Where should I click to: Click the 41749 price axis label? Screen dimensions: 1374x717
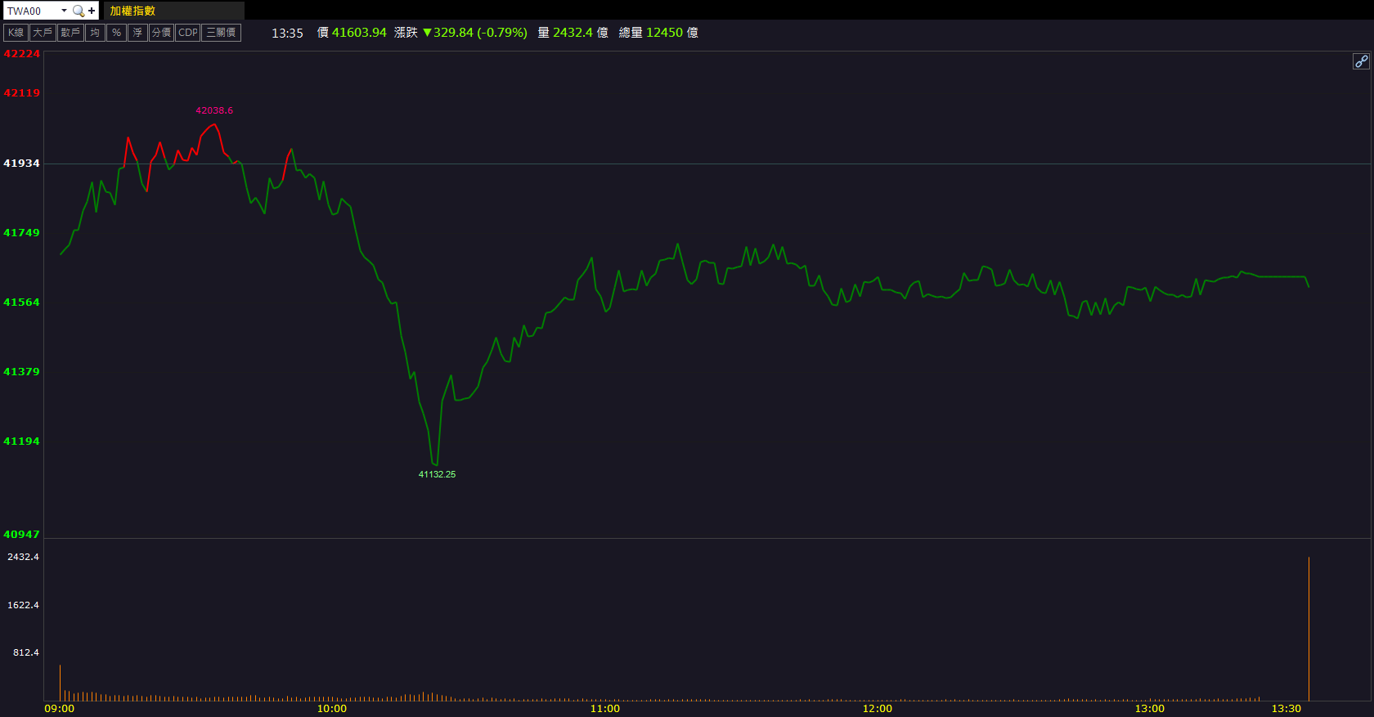[21, 233]
